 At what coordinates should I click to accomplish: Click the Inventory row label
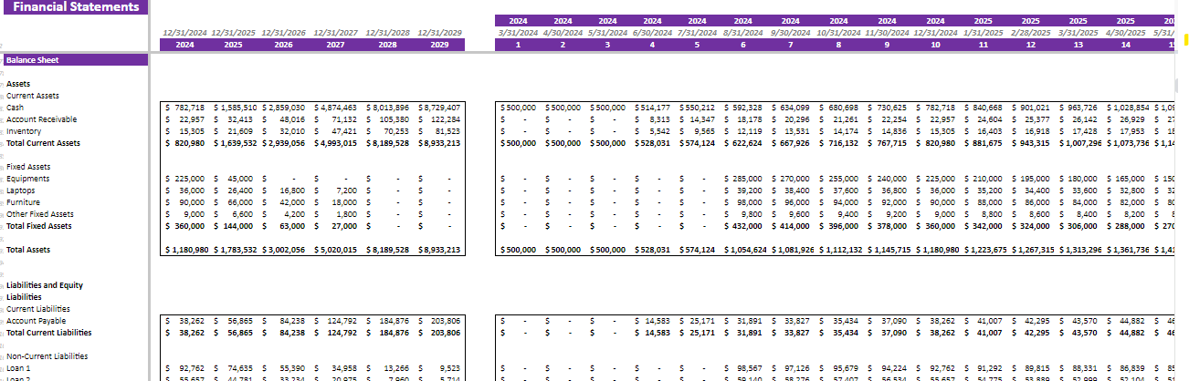[24, 131]
